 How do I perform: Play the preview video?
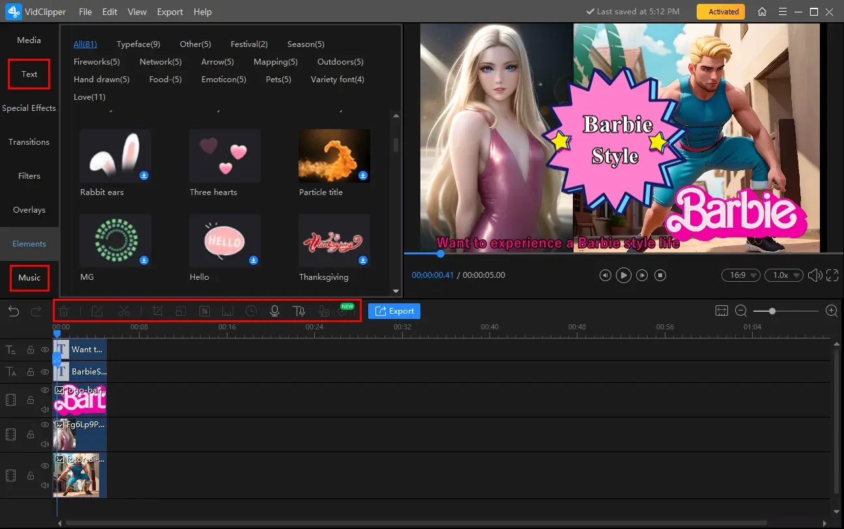coord(624,275)
